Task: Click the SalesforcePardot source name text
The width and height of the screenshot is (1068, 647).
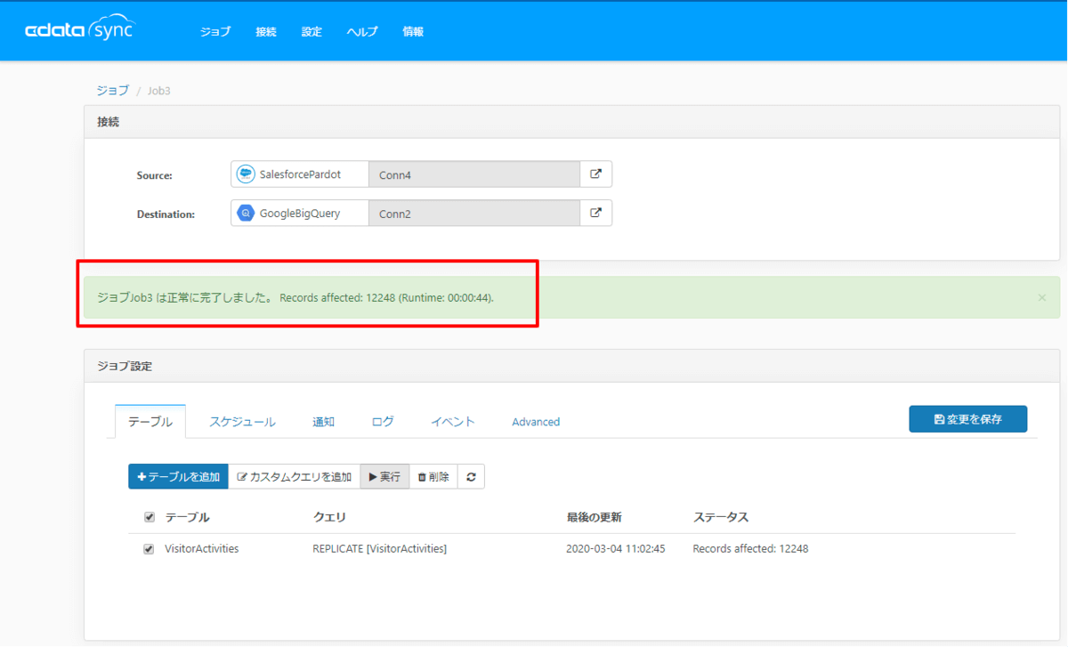Action: point(300,174)
